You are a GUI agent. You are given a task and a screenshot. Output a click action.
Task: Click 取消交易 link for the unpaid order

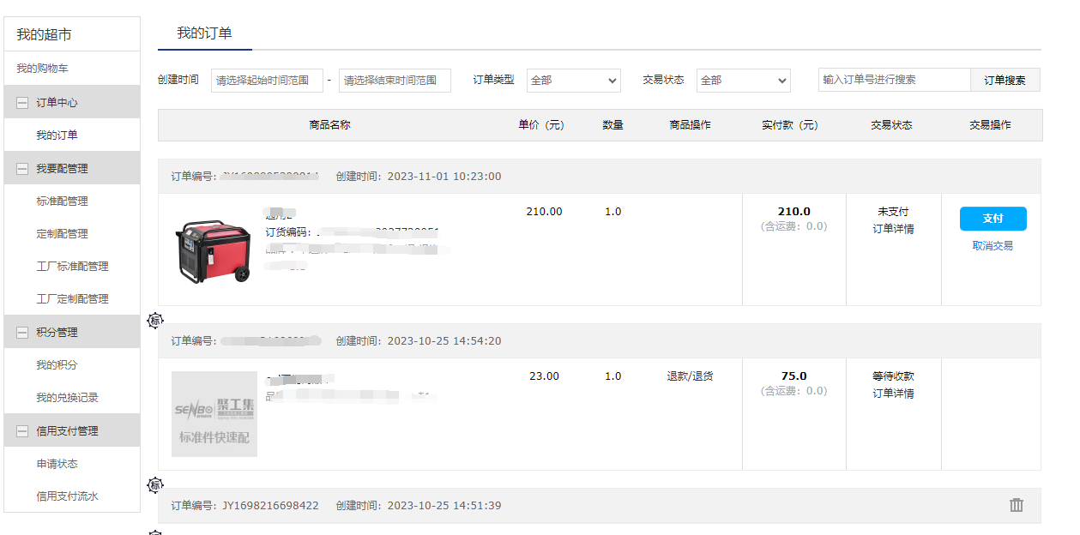(993, 246)
